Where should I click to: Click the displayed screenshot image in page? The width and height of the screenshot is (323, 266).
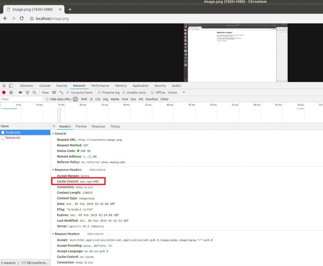(236, 53)
